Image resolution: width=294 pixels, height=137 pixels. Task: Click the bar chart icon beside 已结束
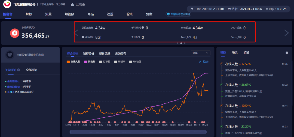pos(73,4)
